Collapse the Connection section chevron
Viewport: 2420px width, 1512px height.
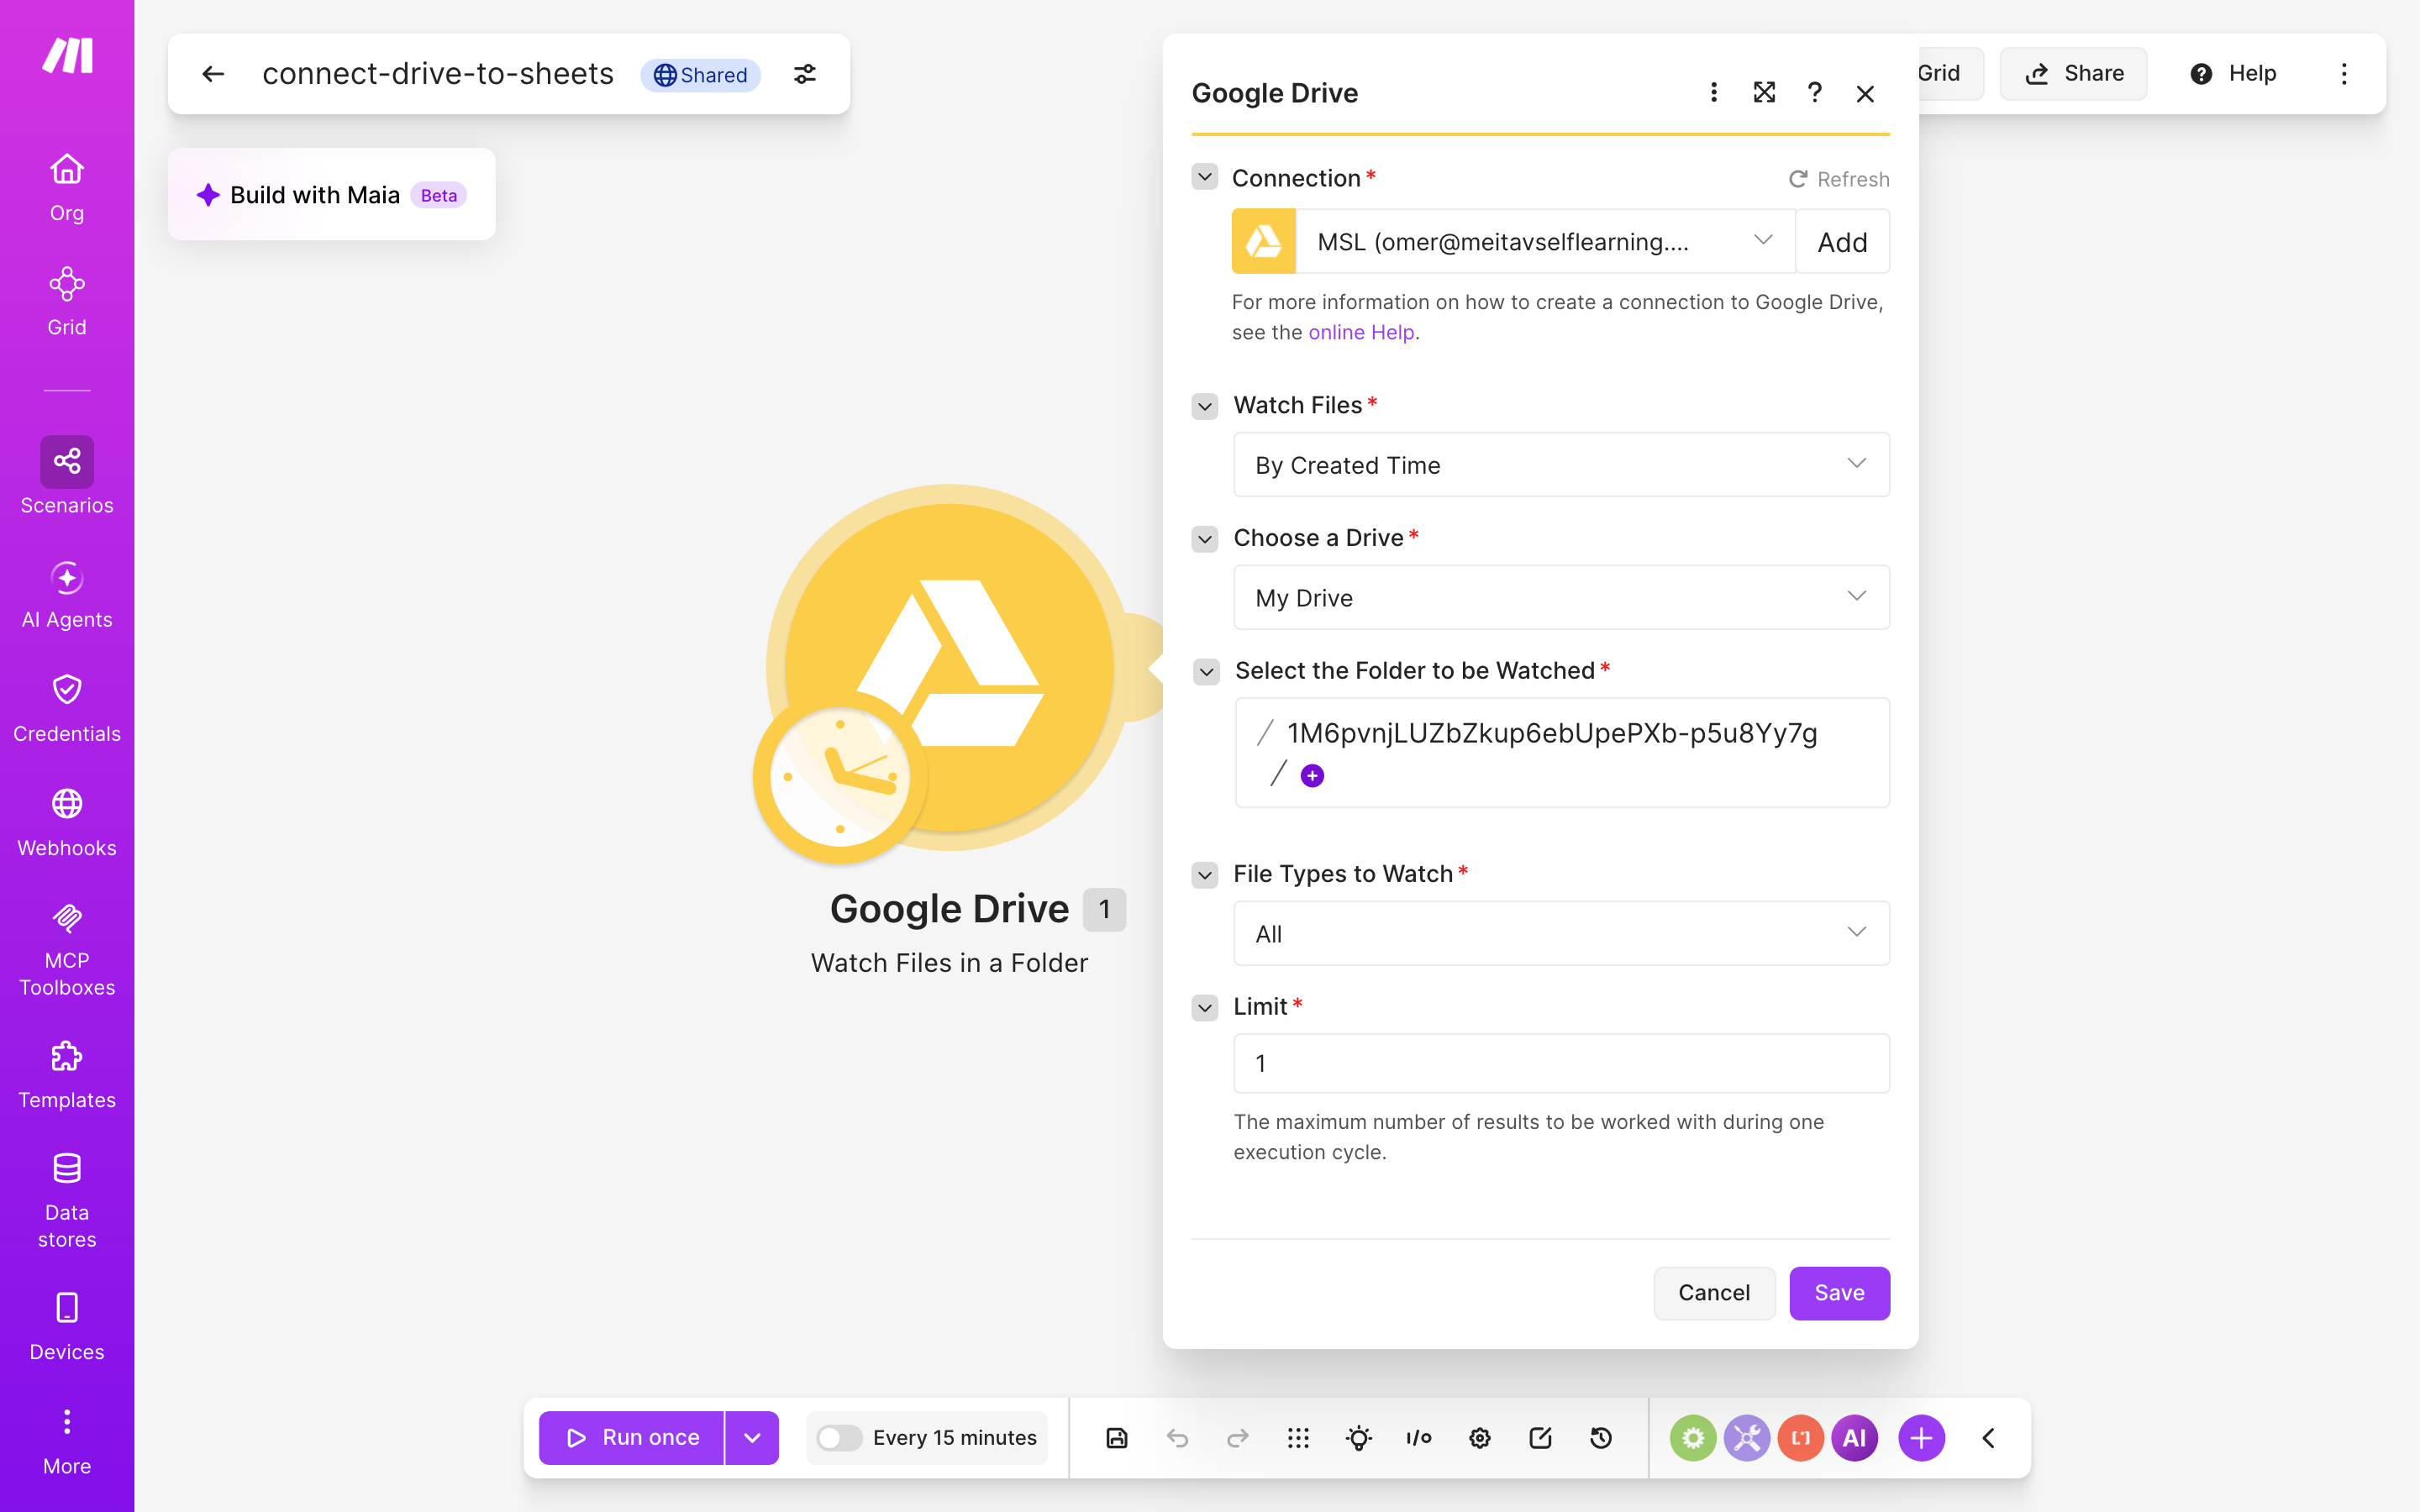pos(1205,178)
